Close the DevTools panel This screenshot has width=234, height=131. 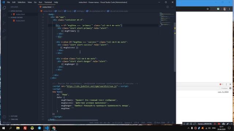point(230,84)
